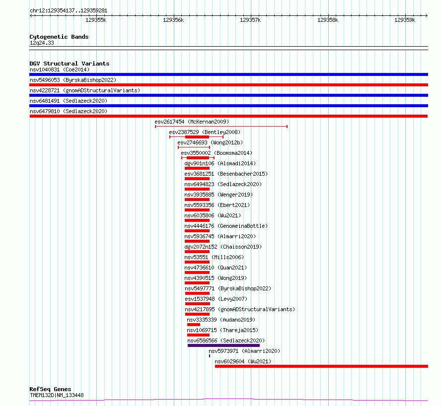Select the long red bar under nsv6029604
Image resolution: width=442 pixels, height=406 pixels.
pos(322,366)
